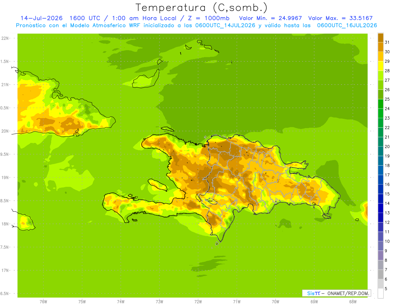Click the '8' value on color legend
The width and height of the screenshot is (396, 306).
tap(386, 260)
